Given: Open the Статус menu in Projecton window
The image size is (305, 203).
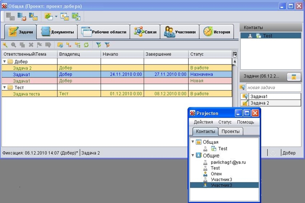Looking at the screenshot, I should pos(225,122).
